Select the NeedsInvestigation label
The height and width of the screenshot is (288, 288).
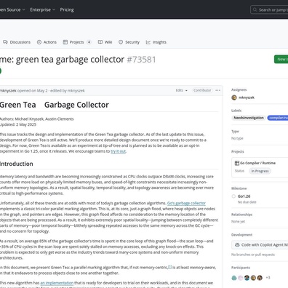click(x=249, y=118)
